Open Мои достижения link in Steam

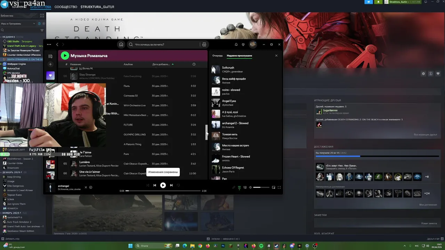428,205
